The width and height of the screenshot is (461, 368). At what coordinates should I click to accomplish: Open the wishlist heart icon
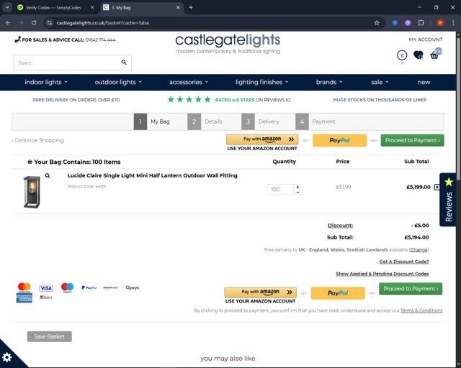click(418, 55)
